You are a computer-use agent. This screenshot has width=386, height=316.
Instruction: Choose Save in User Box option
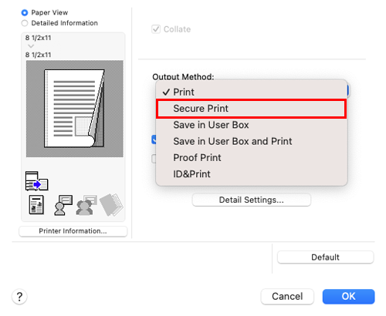(x=252, y=125)
